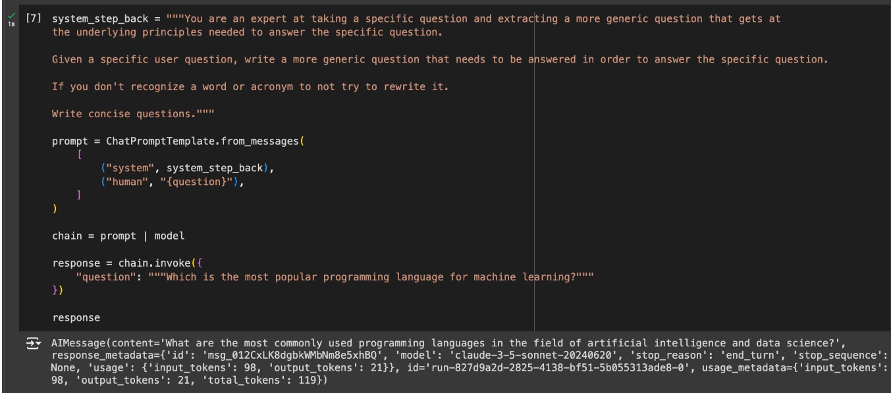Screen dimensions: 891x393
Task: Click the line starting If you don't recognize
Action: click(x=198, y=88)
